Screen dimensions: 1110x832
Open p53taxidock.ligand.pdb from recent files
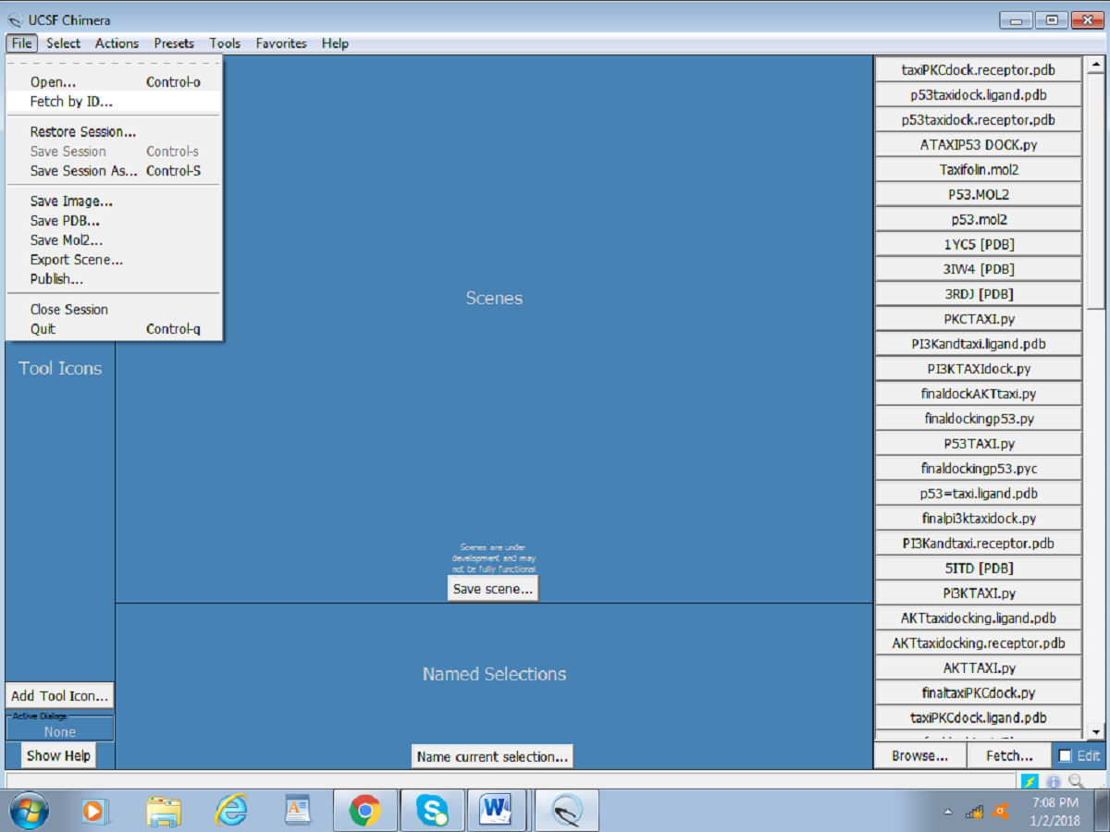[978, 94]
